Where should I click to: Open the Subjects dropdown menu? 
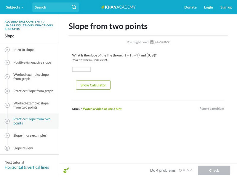tap(15, 7)
